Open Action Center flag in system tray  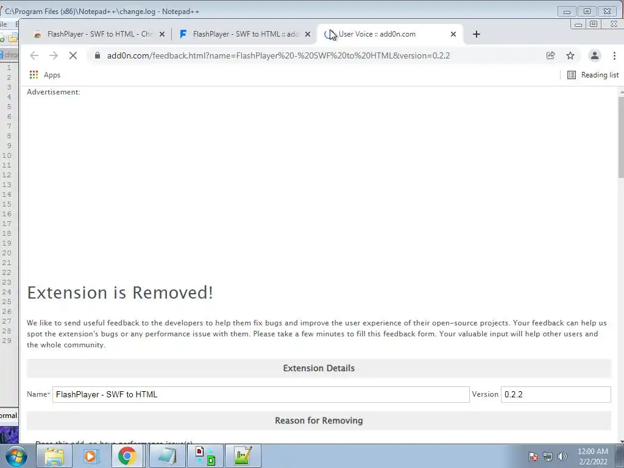(533, 456)
